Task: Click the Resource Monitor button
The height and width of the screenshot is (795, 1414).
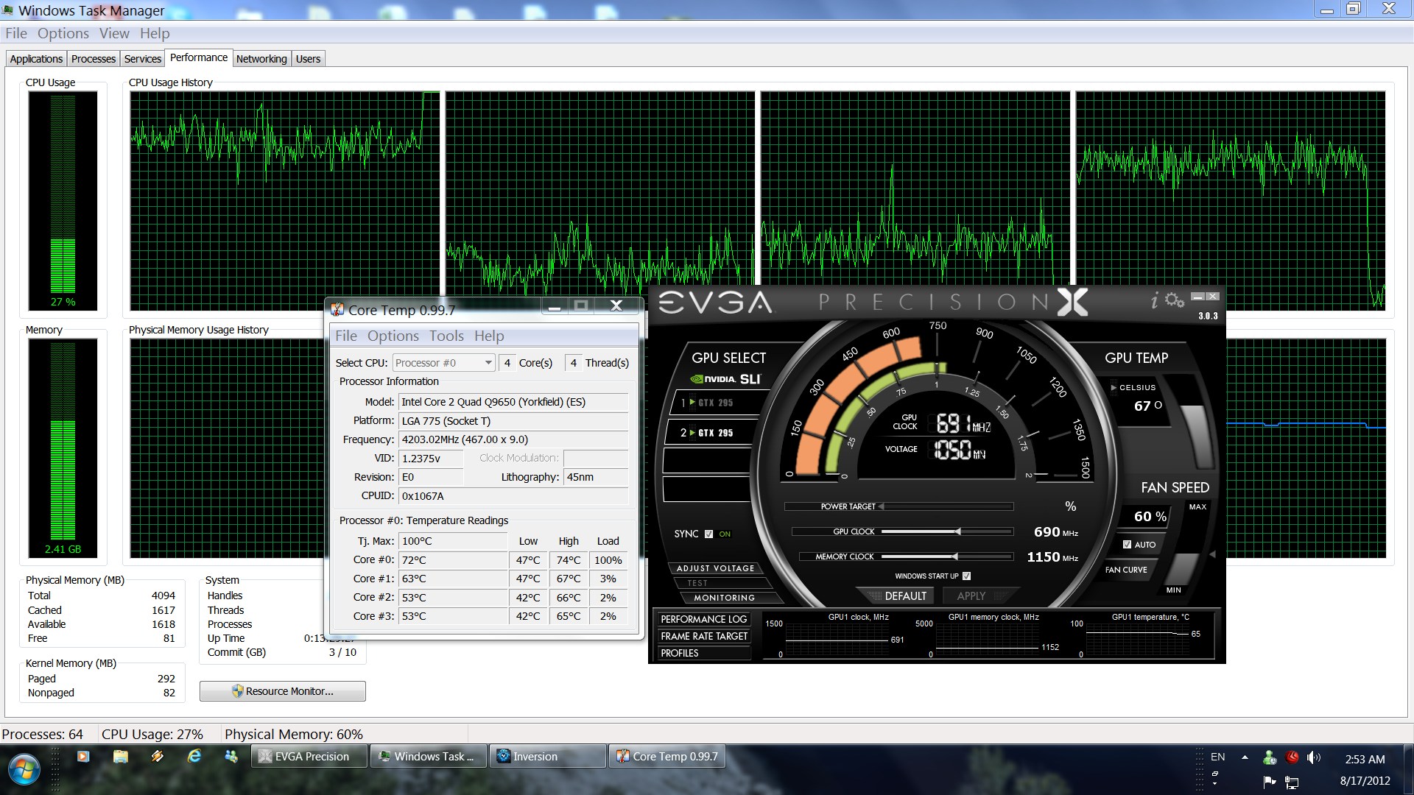Action: (x=283, y=691)
